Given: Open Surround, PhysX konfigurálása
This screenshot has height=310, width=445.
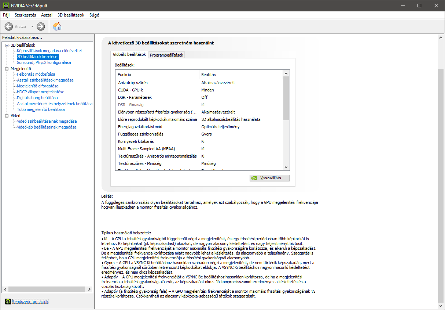Looking at the screenshot, I should point(44,62).
